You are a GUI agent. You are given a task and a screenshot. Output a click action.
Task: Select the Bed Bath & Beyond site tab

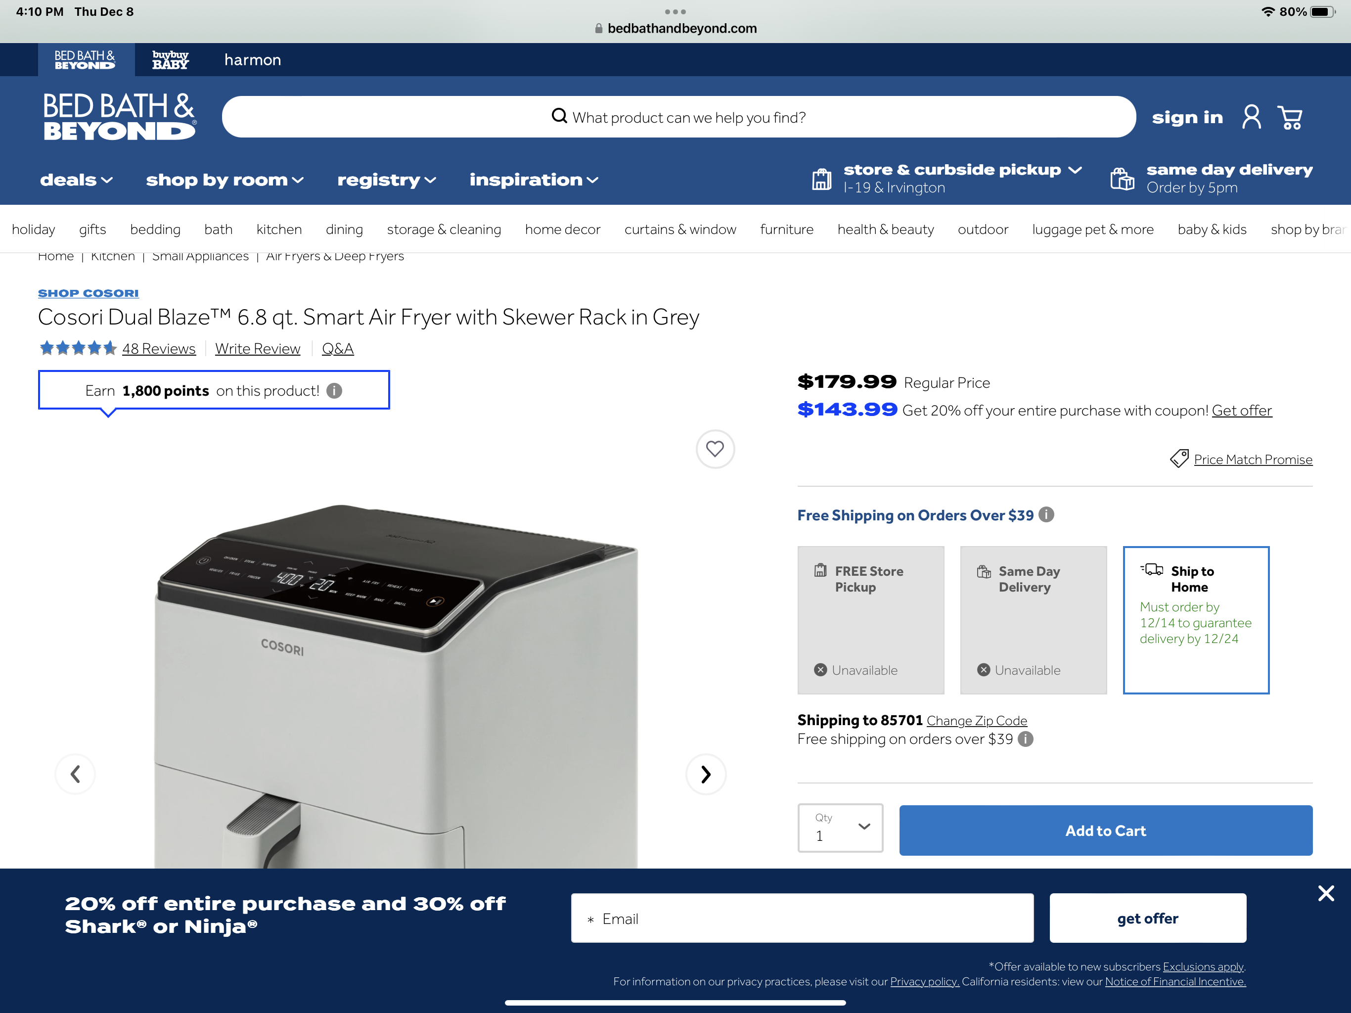point(86,60)
